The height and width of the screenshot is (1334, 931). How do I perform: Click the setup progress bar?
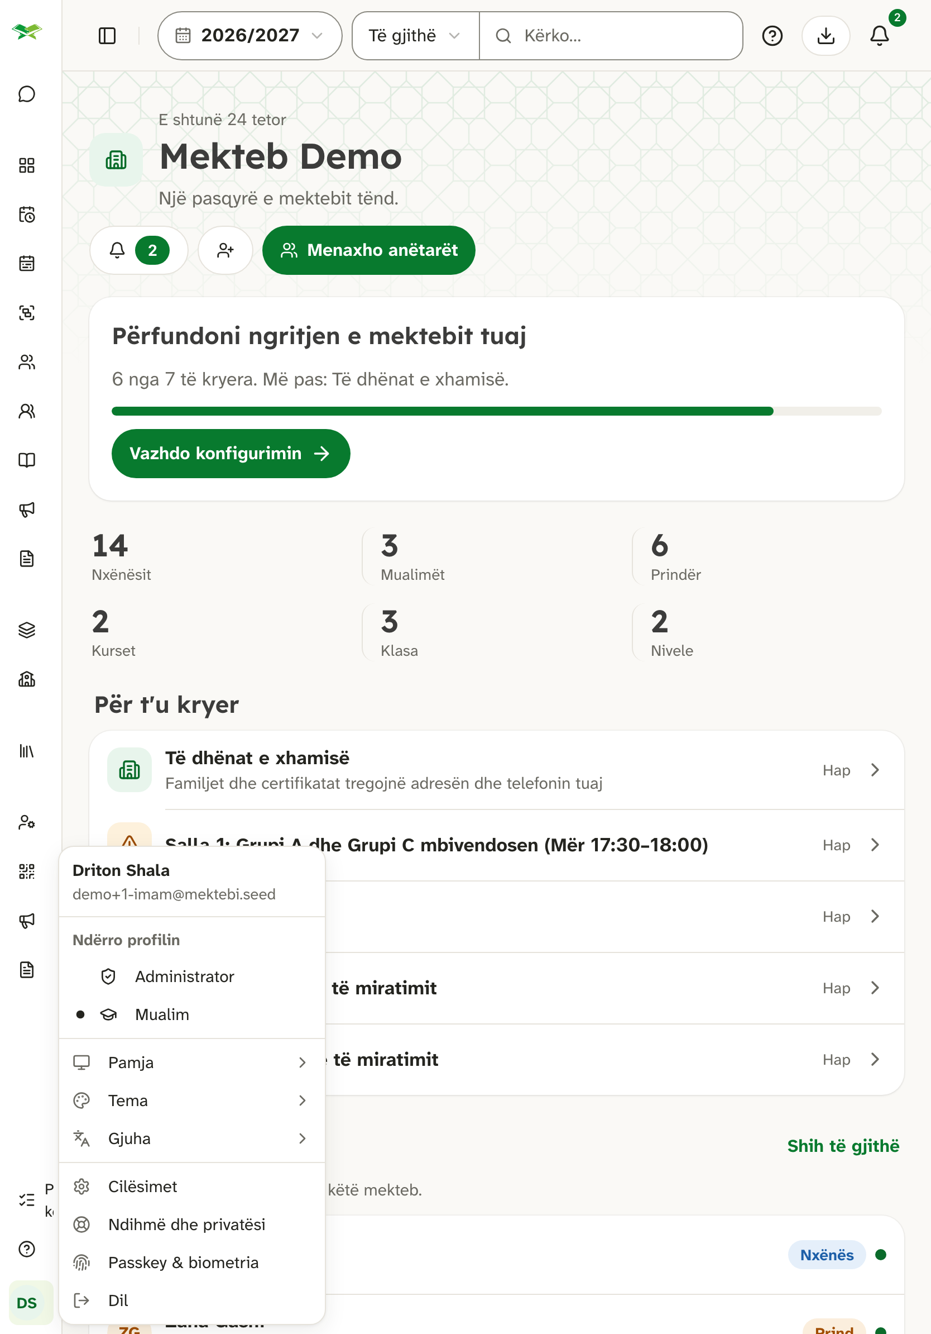[x=496, y=411]
